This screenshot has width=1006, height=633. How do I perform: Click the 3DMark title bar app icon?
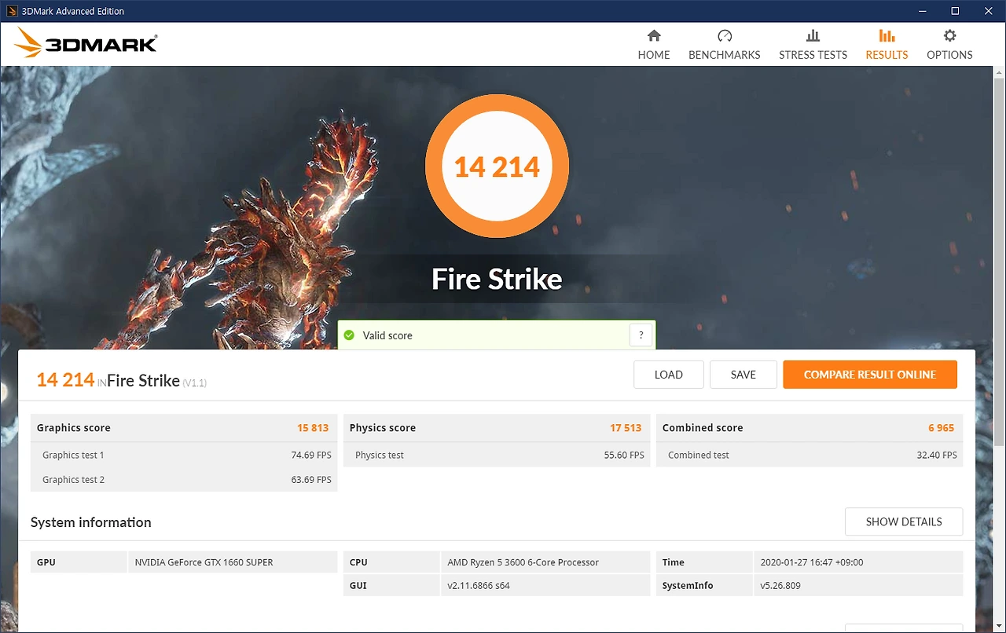click(x=10, y=11)
